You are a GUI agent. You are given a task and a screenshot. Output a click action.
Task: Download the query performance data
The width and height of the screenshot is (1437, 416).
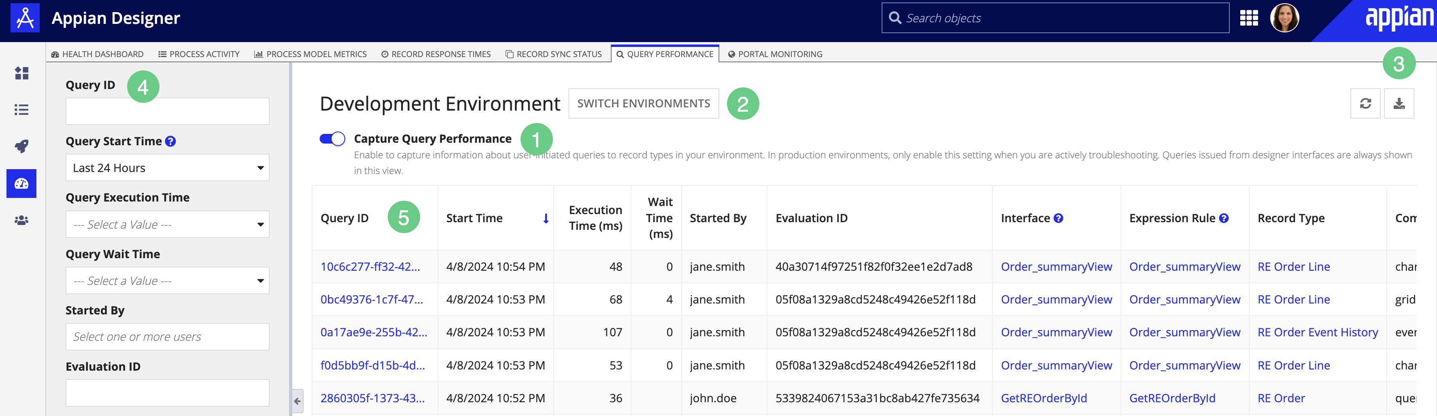tap(1399, 103)
